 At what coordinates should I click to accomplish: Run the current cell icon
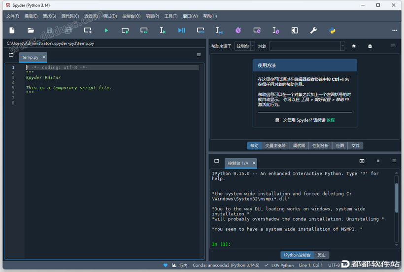coord(125,31)
